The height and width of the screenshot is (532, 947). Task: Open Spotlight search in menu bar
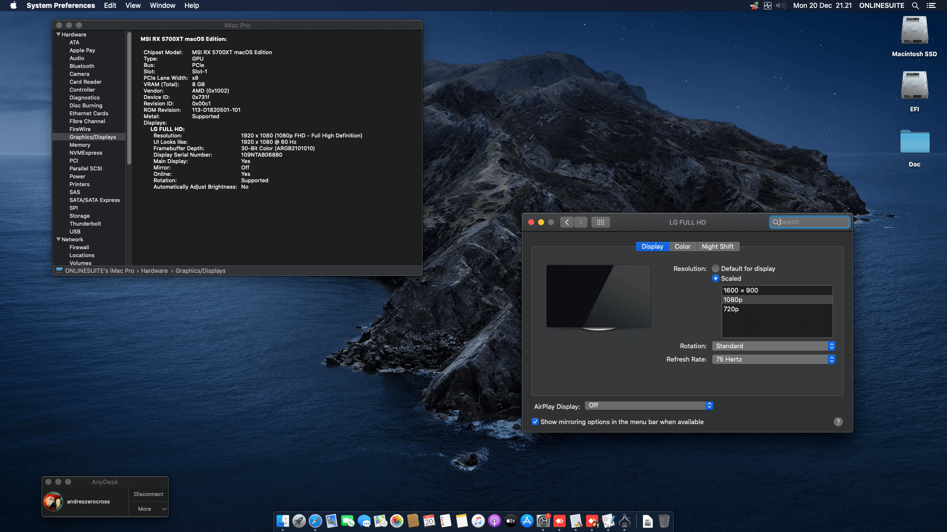(x=915, y=5)
